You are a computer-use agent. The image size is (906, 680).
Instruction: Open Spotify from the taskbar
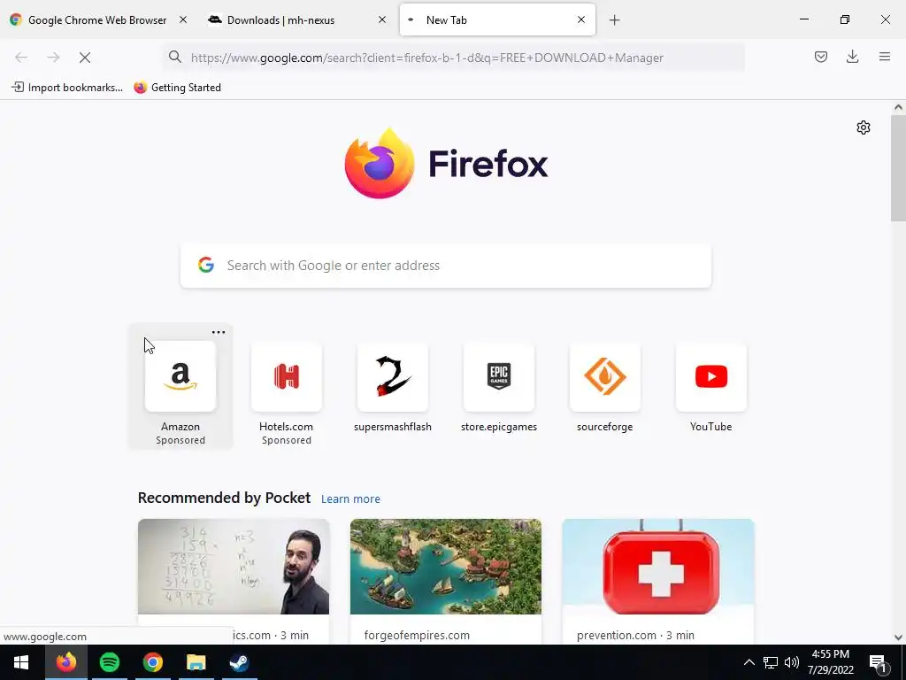pos(109,662)
